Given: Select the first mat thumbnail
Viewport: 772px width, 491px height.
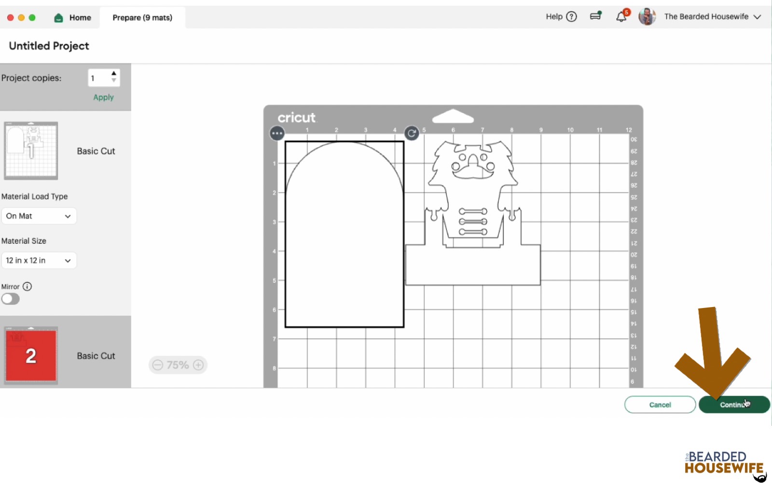Looking at the screenshot, I should (x=31, y=151).
